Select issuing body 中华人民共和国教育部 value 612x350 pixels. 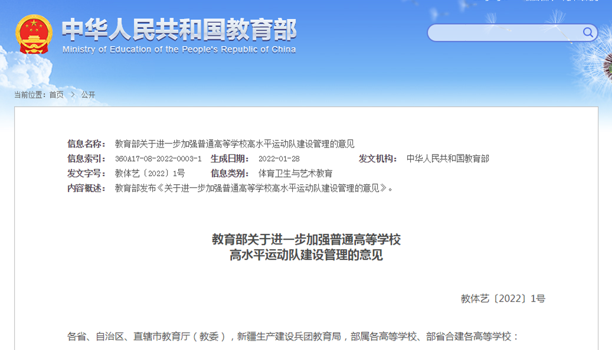448,159
